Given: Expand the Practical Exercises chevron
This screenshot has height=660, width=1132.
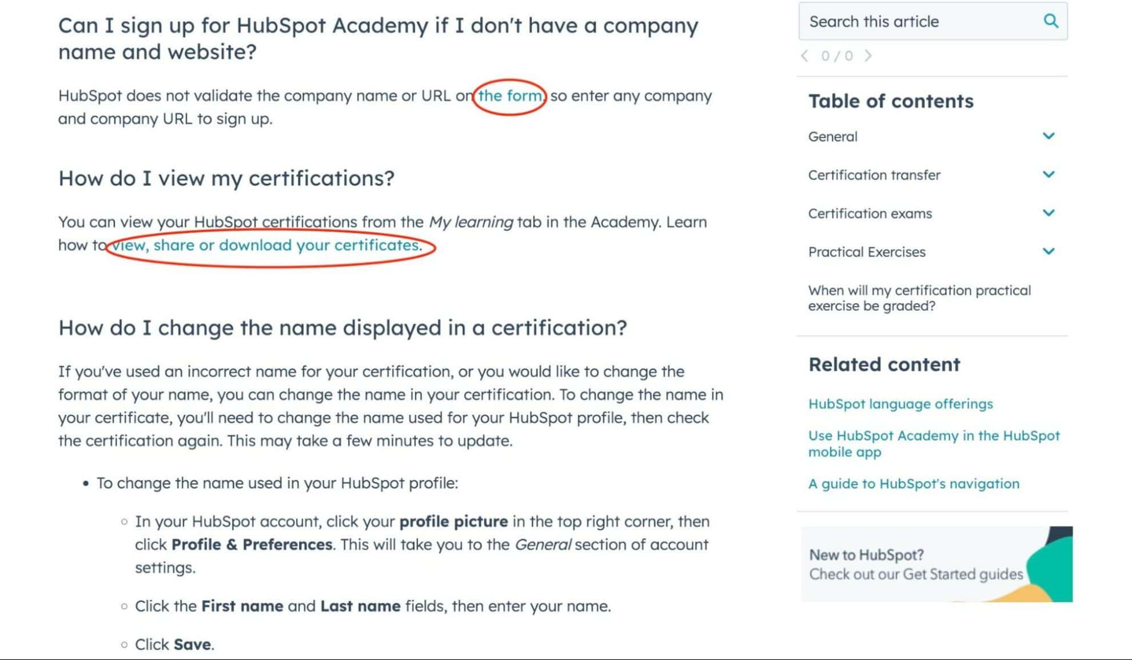Looking at the screenshot, I should tap(1050, 251).
